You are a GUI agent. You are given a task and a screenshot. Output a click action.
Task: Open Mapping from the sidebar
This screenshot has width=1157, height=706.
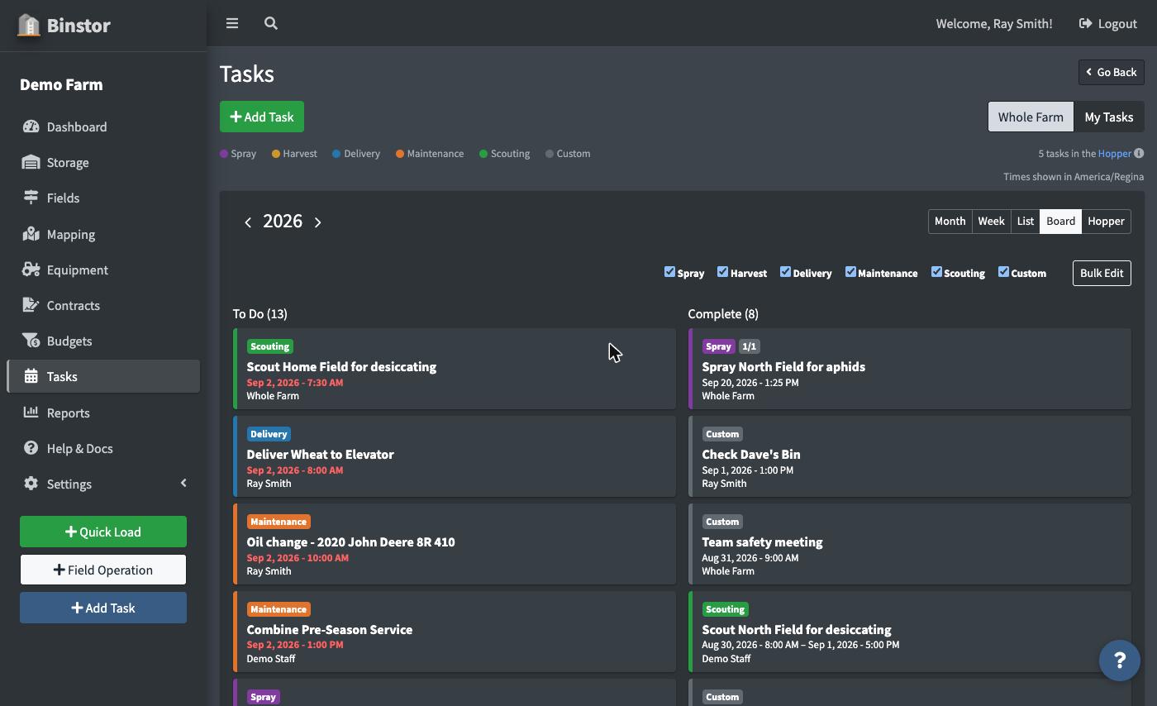[103, 234]
